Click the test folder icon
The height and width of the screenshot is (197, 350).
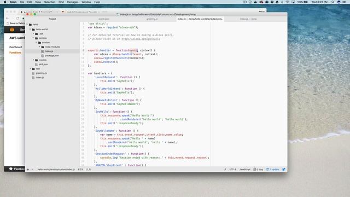click(x=33, y=69)
